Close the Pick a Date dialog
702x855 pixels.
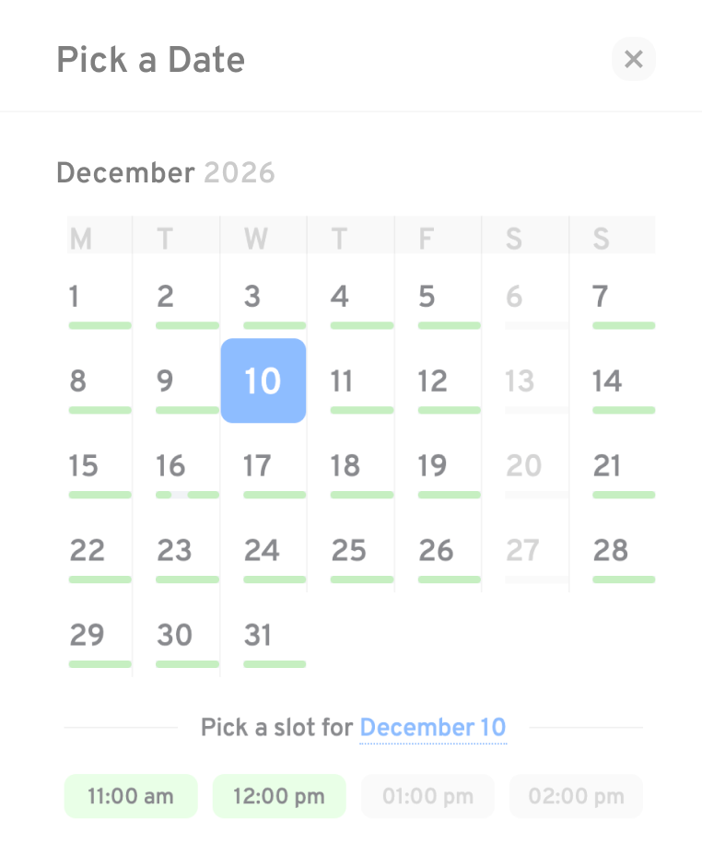(x=633, y=60)
